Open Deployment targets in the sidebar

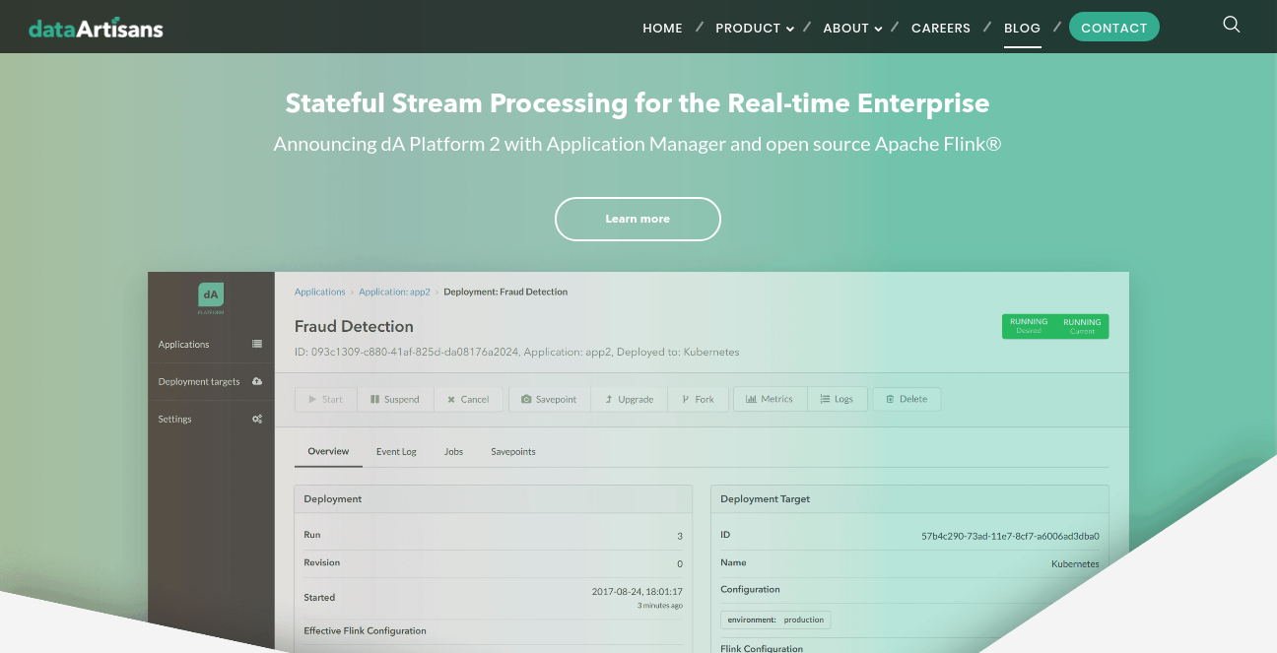click(x=211, y=382)
